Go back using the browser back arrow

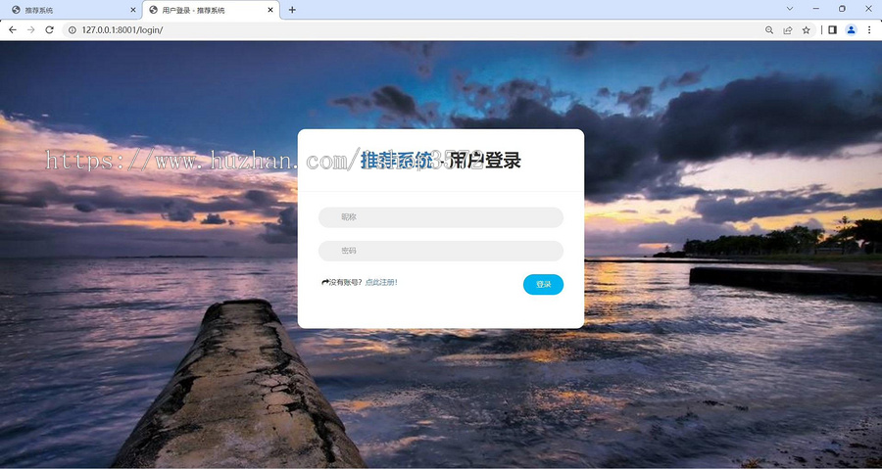point(13,29)
